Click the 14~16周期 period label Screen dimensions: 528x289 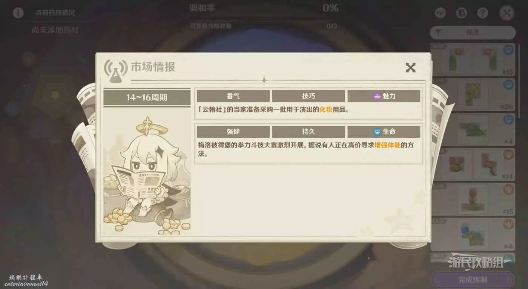click(x=147, y=97)
